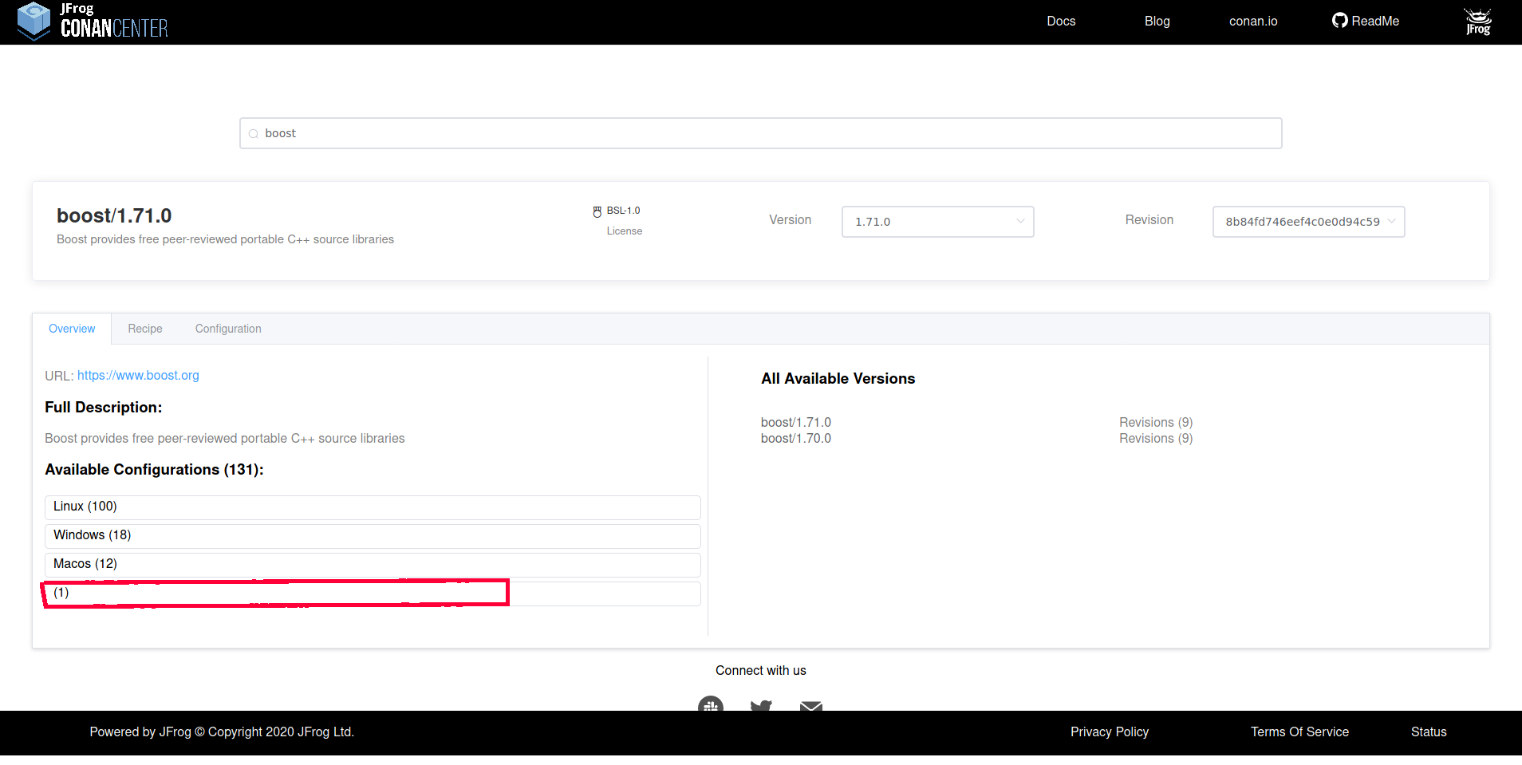Open Revisions (9) for boost/1.71.0
The width and height of the screenshot is (1522, 765).
pyautogui.click(x=1156, y=423)
